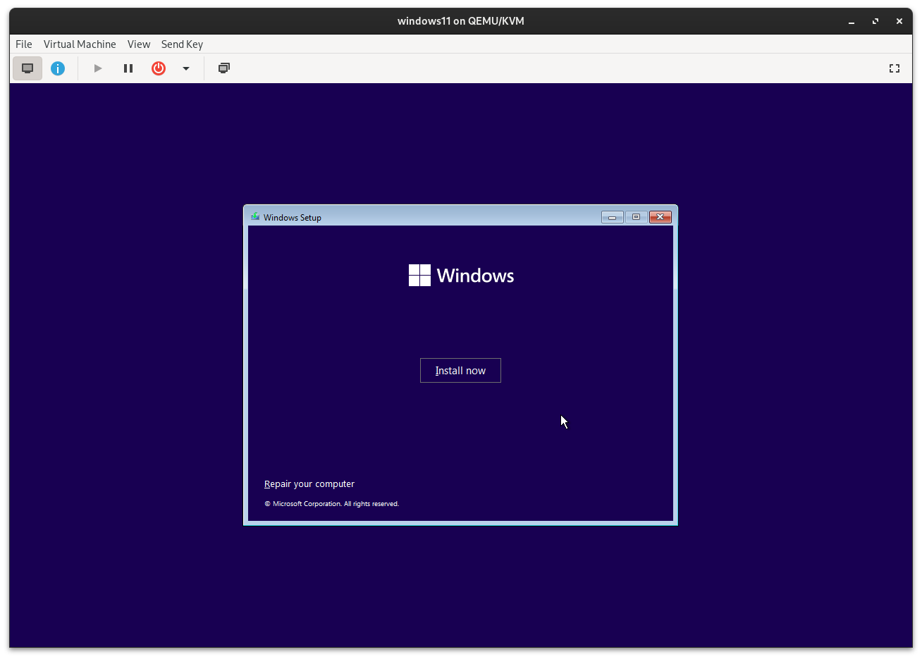
Task: Click the Install now button
Action: (x=460, y=371)
